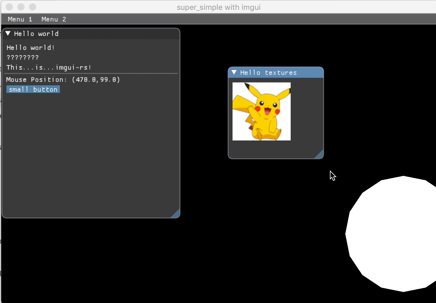
Task: Click the 'This...is...imgui-rs!' text
Action: pyautogui.click(x=49, y=67)
